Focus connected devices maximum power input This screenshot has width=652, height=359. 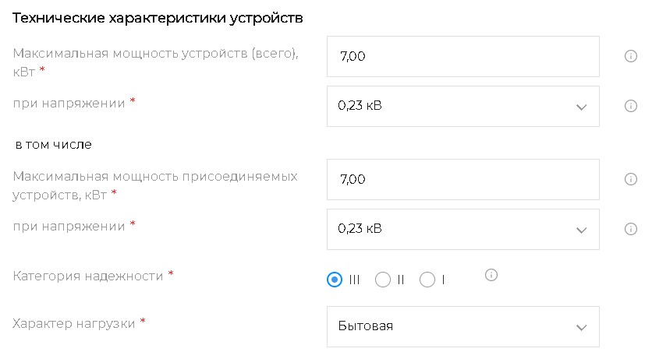(x=462, y=179)
